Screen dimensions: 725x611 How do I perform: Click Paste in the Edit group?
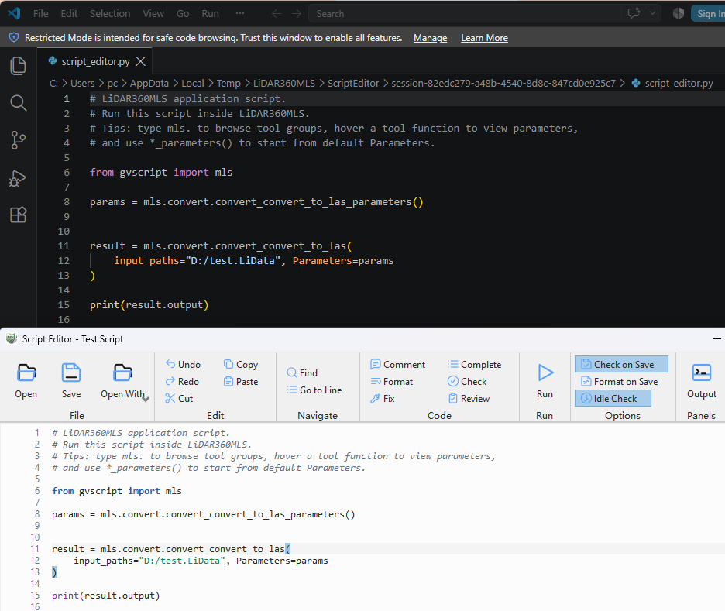241,381
